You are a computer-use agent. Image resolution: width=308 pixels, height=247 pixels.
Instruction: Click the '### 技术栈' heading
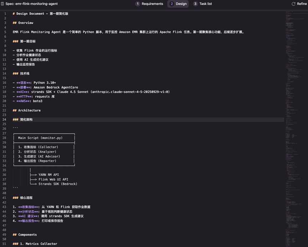pos(21,74)
